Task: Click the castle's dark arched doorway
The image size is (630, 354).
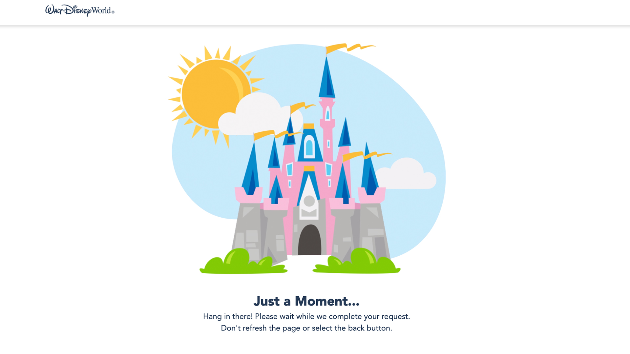Action: 309,240
